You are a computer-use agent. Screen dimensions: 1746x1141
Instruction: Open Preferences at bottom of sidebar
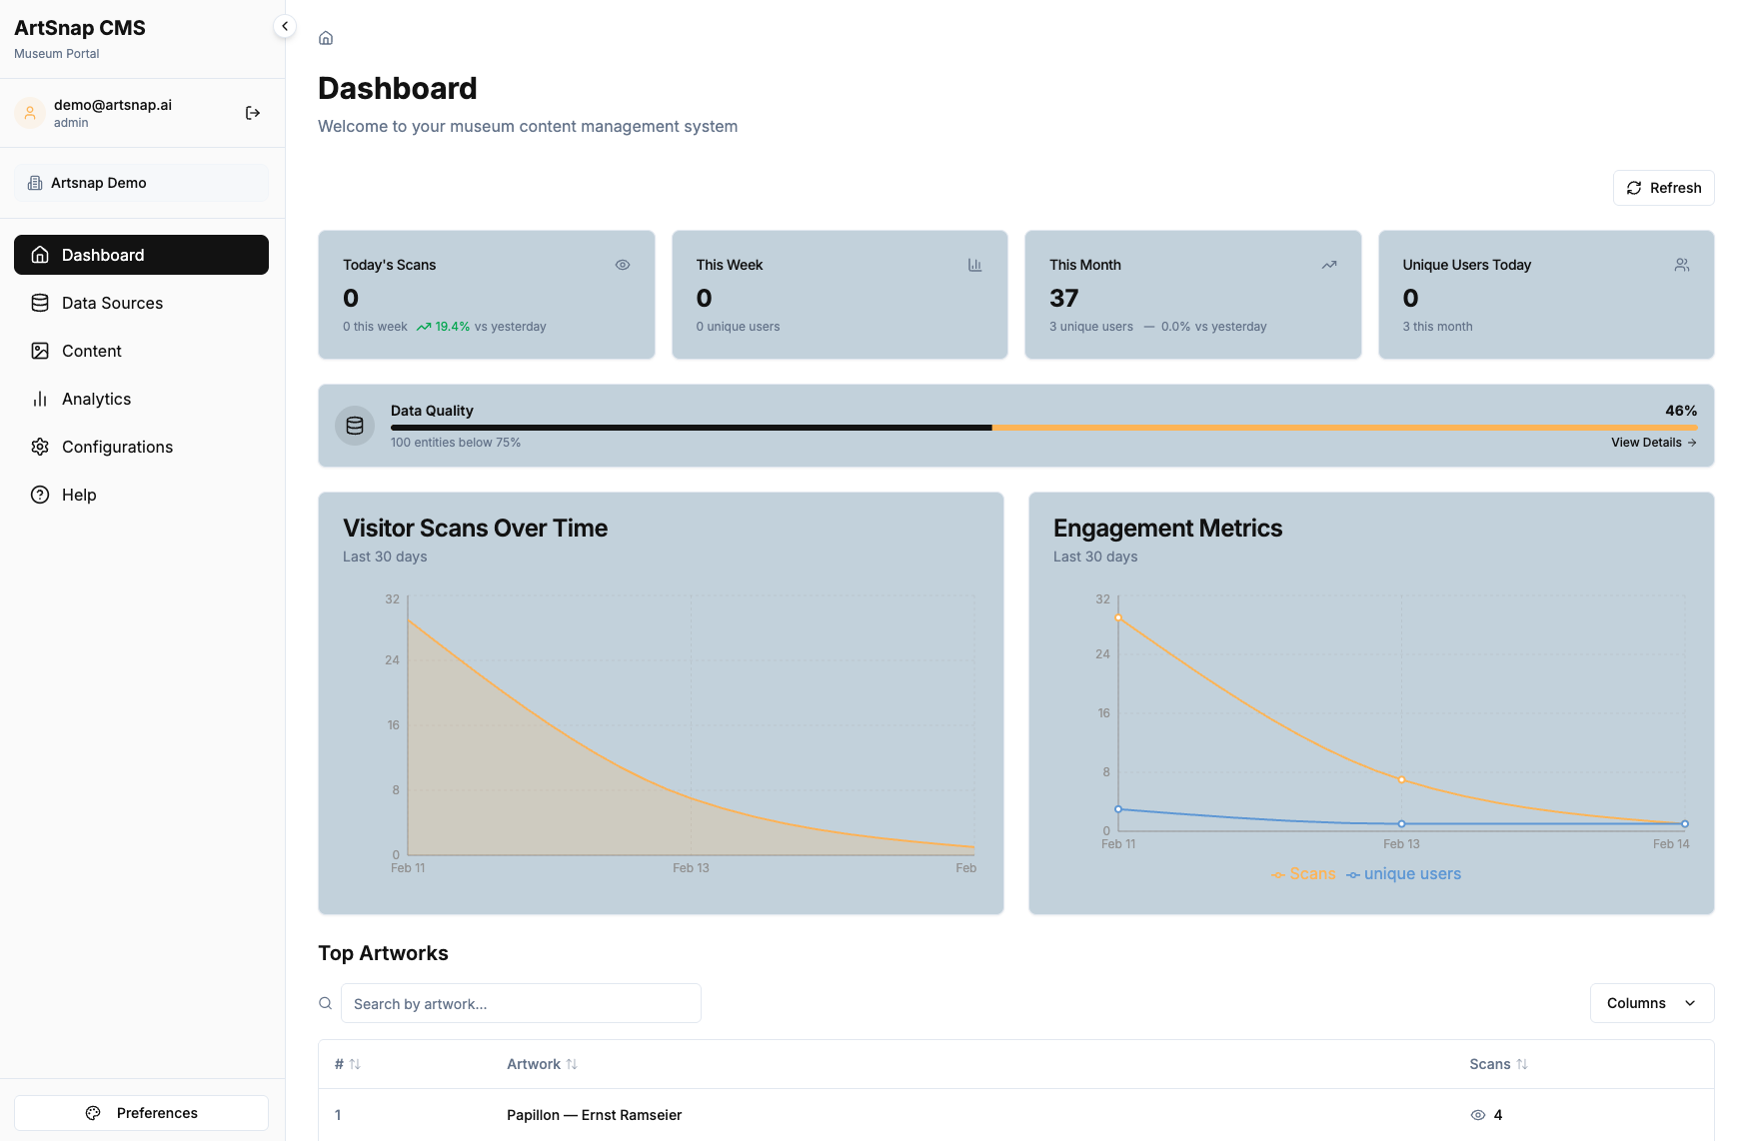141,1112
